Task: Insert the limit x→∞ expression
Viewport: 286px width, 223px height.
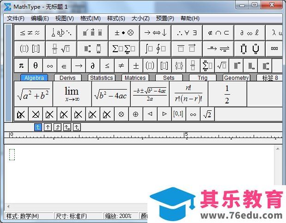Action: (72, 94)
